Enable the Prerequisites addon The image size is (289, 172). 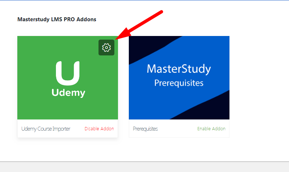[211, 128]
